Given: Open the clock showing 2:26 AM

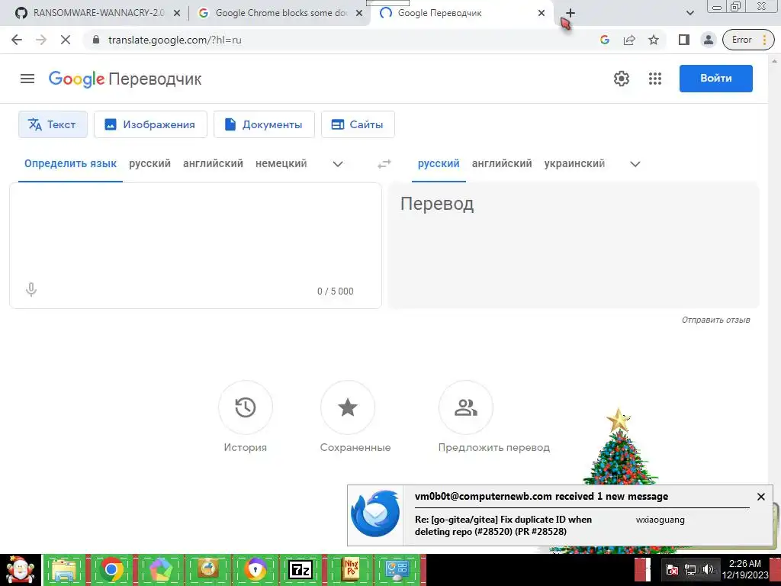Looking at the screenshot, I should [745, 569].
